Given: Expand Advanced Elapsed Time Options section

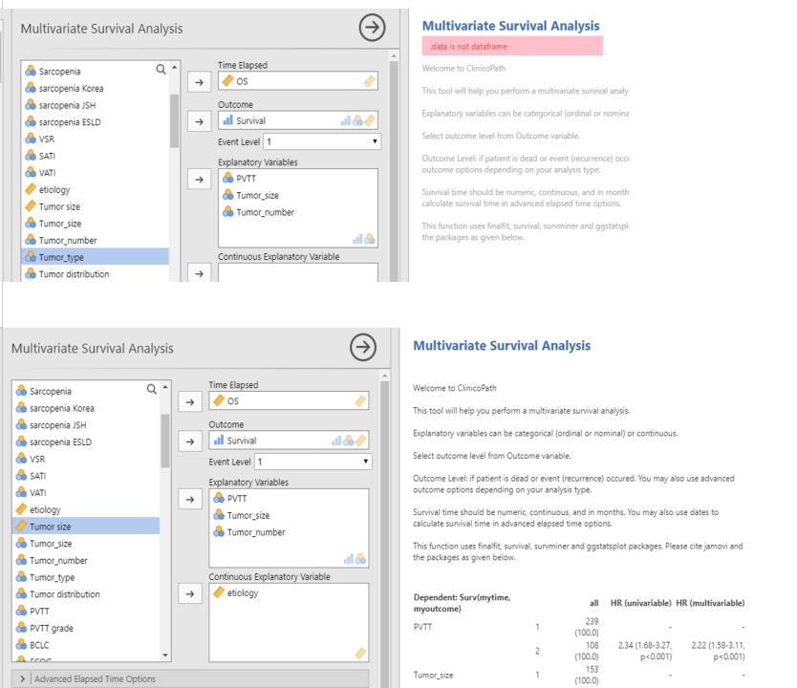Looking at the screenshot, I should pos(190,678).
